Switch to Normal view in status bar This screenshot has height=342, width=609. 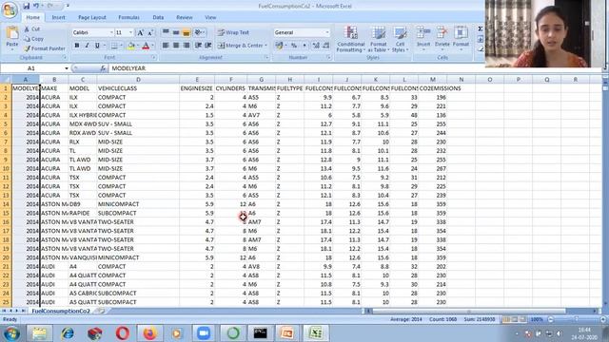[x=506, y=319]
